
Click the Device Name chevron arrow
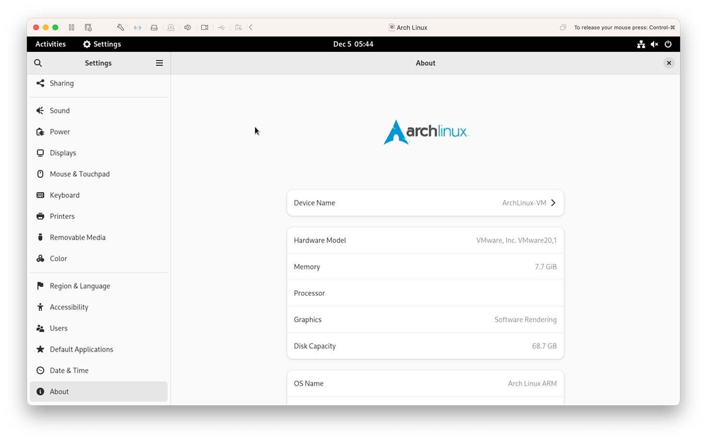click(553, 203)
